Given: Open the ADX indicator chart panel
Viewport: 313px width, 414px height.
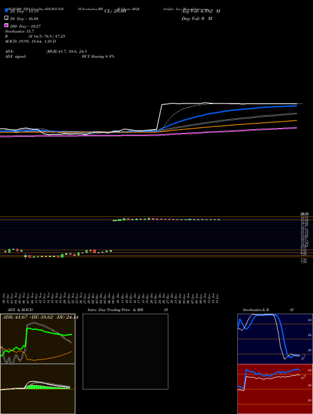Looking at the screenshot, I should point(38,339).
